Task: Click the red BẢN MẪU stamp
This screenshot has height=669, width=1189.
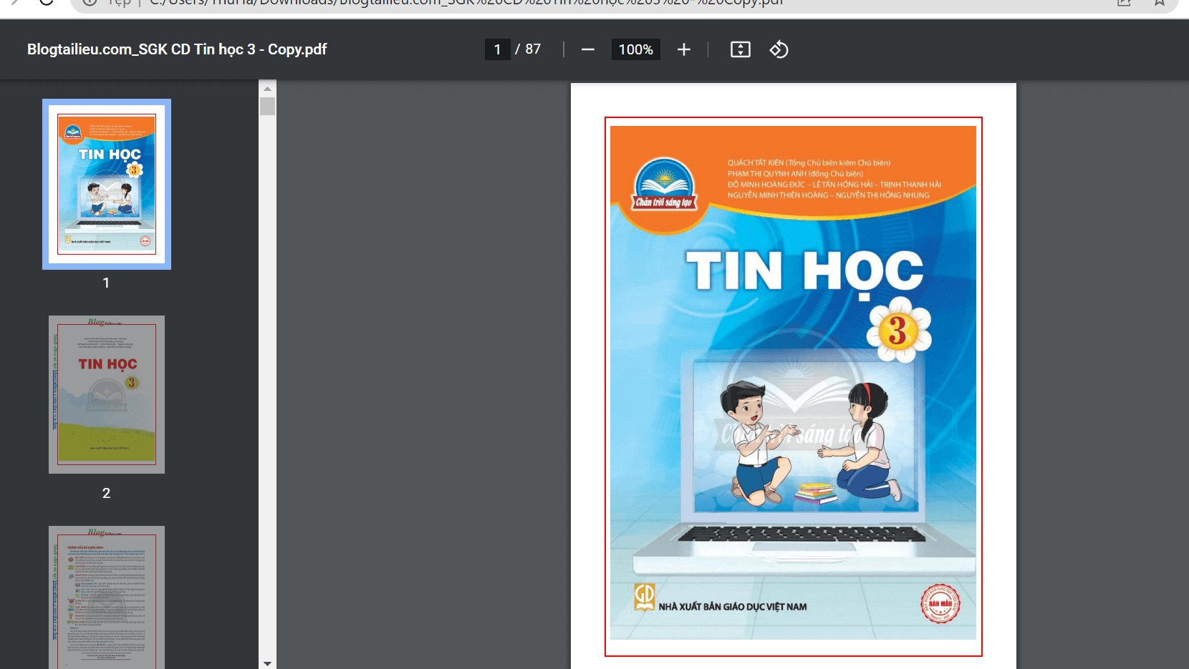Action: click(940, 604)
